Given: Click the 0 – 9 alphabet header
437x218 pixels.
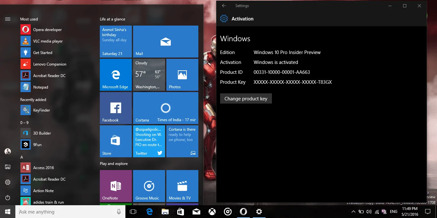Looking at the screenshot, I should (24, 123).
